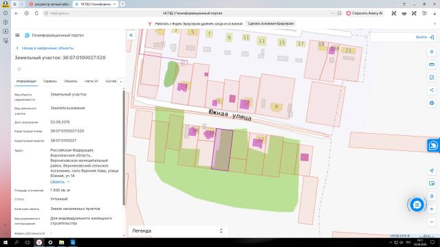
Task: Open the map search-in-area tool
Action: [432, 196]
